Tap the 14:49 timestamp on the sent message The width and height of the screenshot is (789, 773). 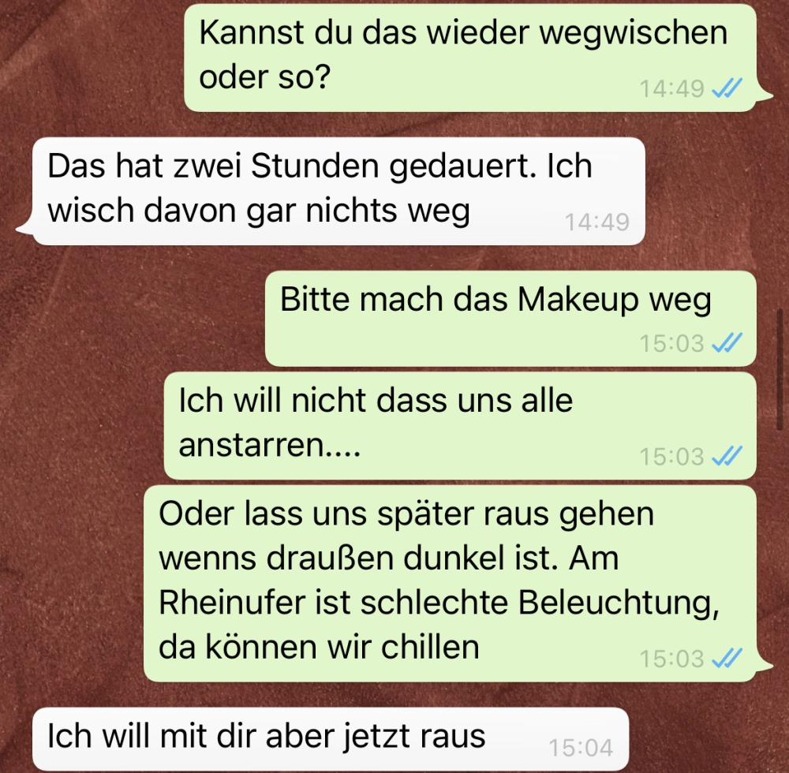coord(671,89)
